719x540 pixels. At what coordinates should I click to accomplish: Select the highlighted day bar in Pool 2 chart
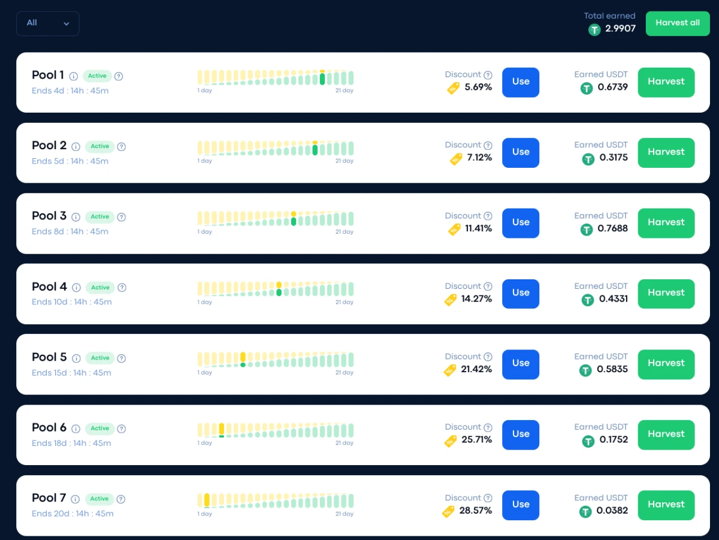tap(315, 148)
